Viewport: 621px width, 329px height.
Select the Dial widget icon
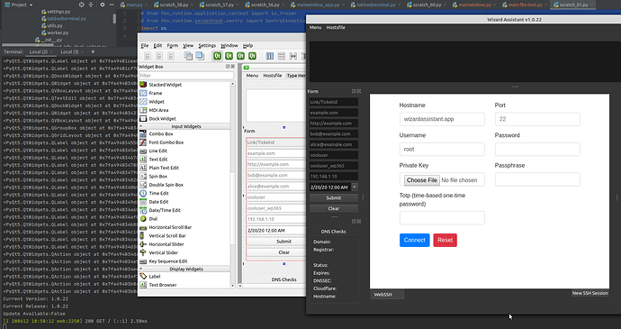pos(143,219)
